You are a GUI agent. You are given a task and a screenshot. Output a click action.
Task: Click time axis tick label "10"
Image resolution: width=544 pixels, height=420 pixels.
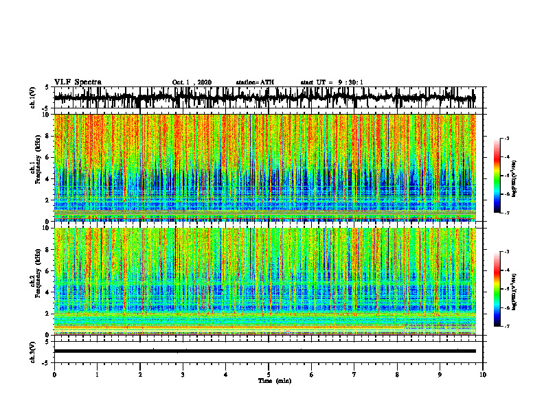click(483, 375)
